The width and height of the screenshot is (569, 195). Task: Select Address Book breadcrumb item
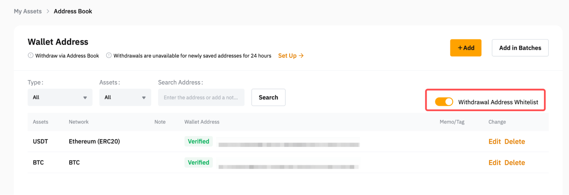point(73,11)
